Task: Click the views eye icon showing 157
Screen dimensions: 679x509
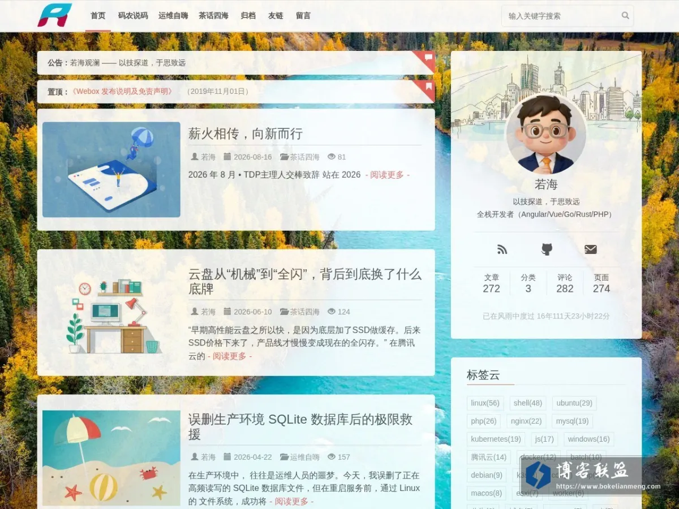Action: [x=332, y=457]
